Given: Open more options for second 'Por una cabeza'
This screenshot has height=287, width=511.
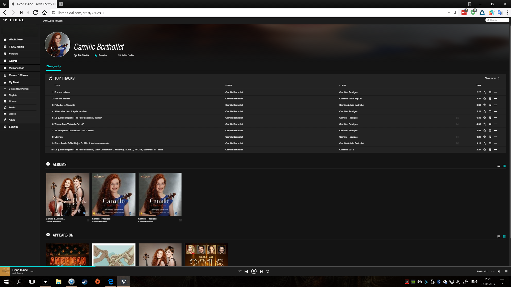Looking at the screenshot, I should (x=496, y=99).
